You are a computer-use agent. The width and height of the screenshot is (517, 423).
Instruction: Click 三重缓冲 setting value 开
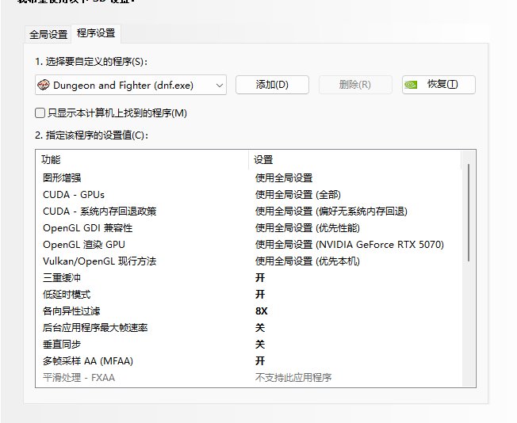pyautogui.click(x=260, y=278)
